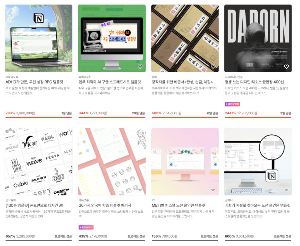Click the 793% funding progress bar
Screen dimensions: 300x246
[39, 118]
